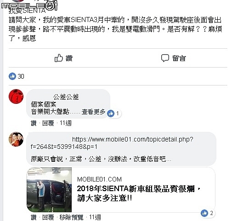Click the Mobile01 logo watermark
Image resolution: width=232 pixels, height=221 pixels.
29,6
